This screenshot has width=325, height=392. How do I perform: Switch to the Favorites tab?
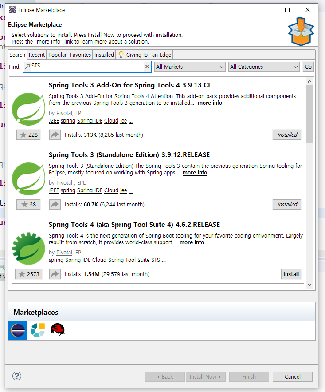(80, 55)
